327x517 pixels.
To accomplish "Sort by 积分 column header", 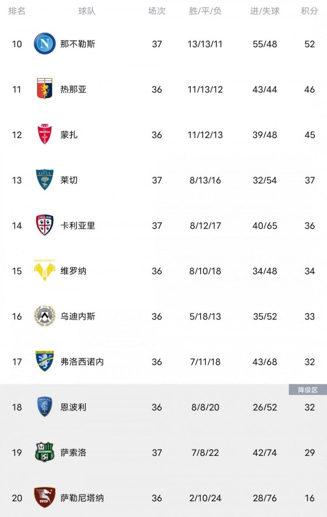I will (310, 11).
